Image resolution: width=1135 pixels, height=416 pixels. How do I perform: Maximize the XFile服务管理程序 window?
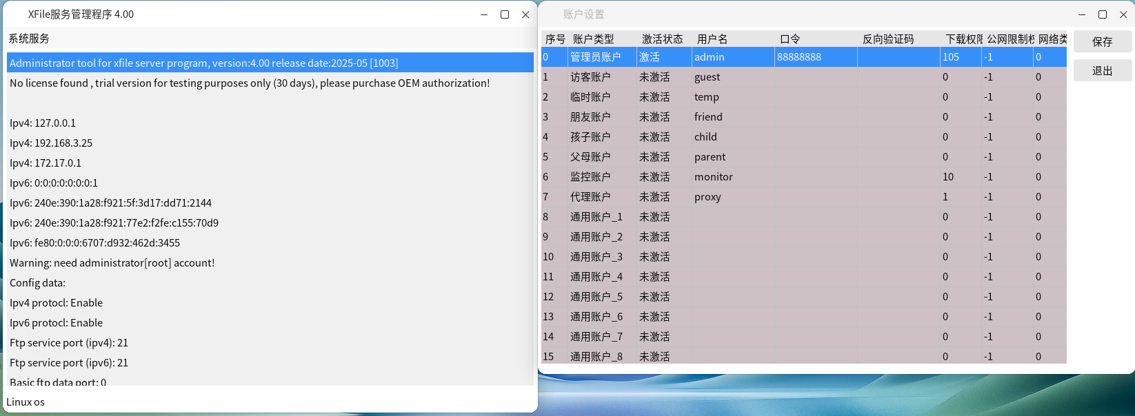tap(505, 14)
